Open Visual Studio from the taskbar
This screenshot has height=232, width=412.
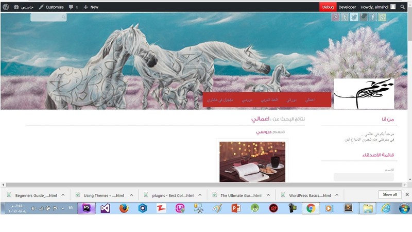point(105,208)
